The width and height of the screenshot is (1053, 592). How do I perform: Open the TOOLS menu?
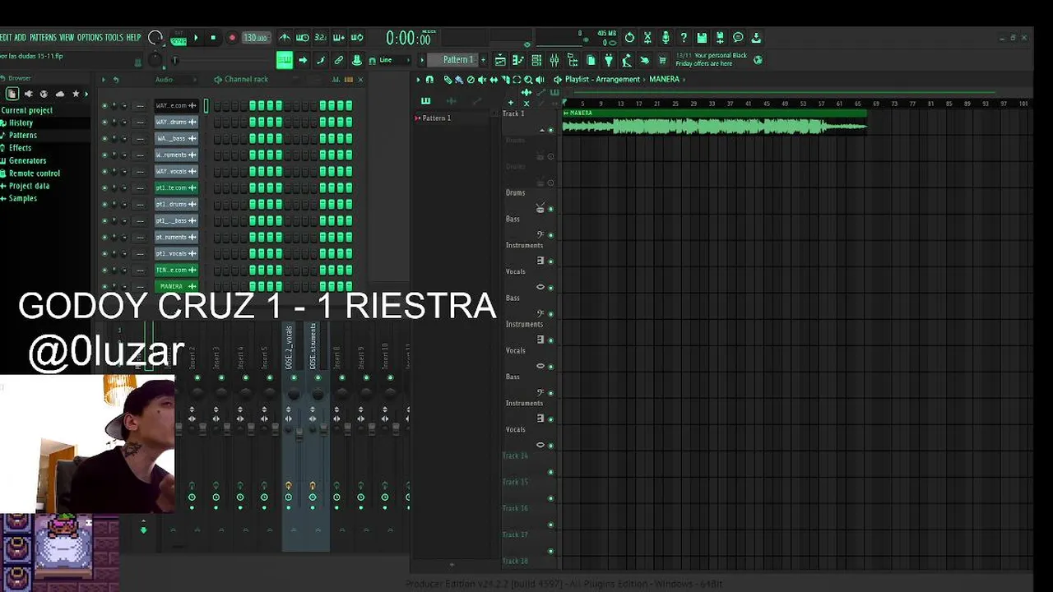[114, 38]
